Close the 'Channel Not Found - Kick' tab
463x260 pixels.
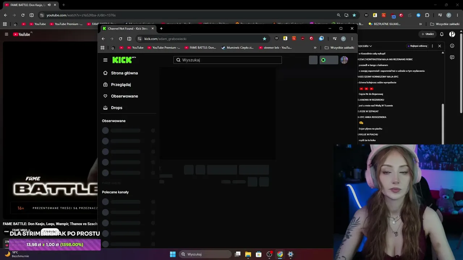(153, 29)
